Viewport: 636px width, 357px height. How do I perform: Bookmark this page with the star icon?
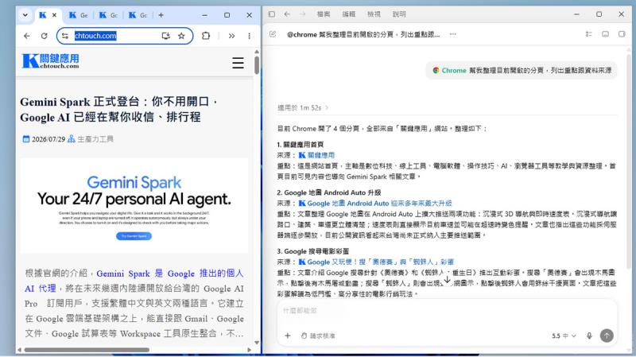(181, 36)
